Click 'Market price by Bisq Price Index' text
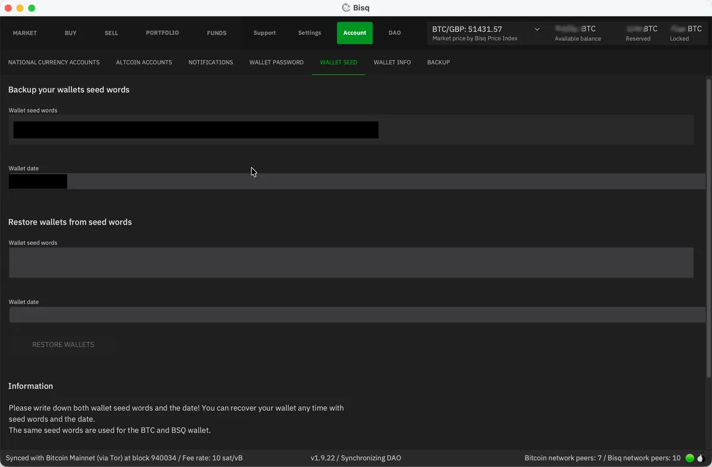The width and height of the screenshot is (712, 467). click(x=475, y=39)
